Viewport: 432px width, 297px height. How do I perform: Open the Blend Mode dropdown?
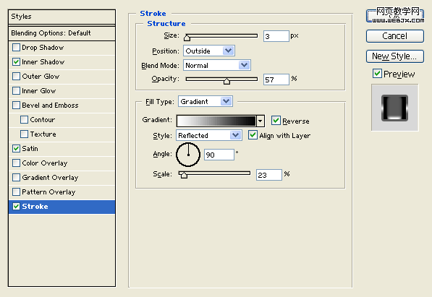coord(217,65)
